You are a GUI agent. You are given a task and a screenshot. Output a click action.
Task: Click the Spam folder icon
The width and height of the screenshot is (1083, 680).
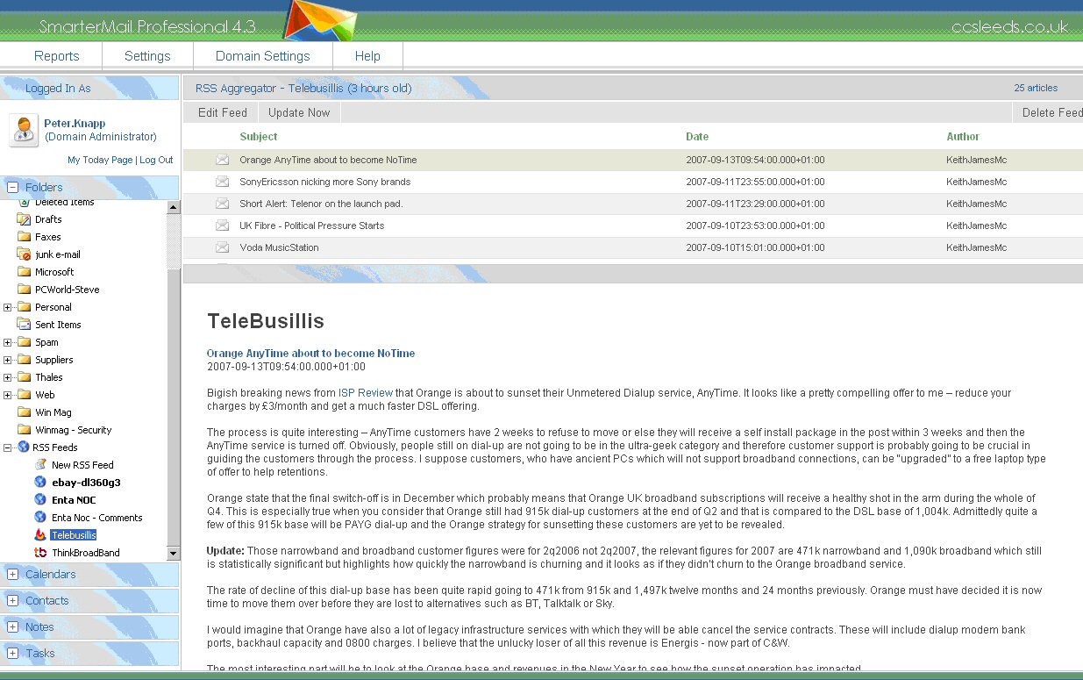click(24, 342)
